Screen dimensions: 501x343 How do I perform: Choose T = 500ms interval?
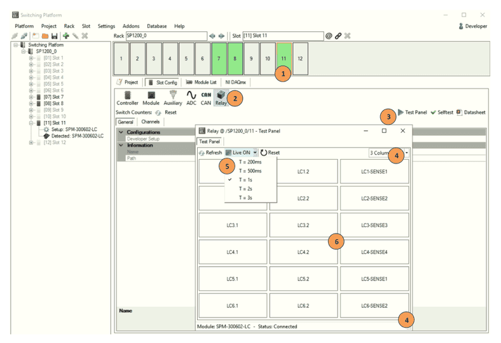pos(250,171)
